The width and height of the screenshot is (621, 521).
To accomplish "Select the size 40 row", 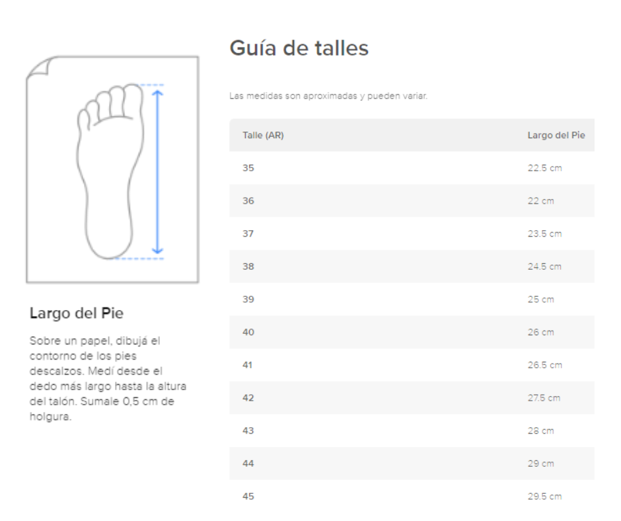I will [412, 333].
